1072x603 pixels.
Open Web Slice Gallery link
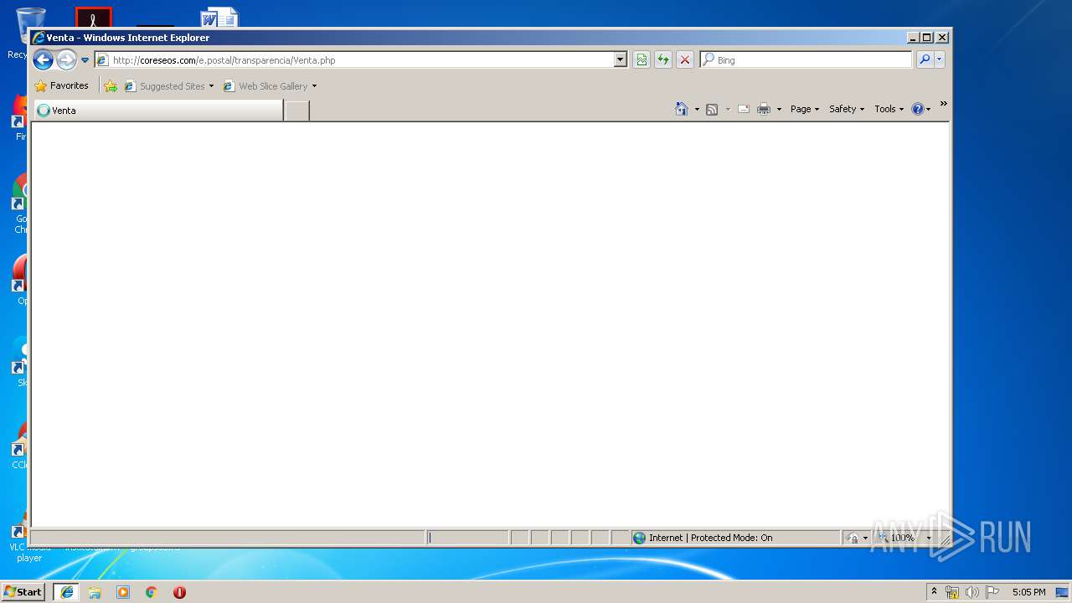tap(265, 86)
